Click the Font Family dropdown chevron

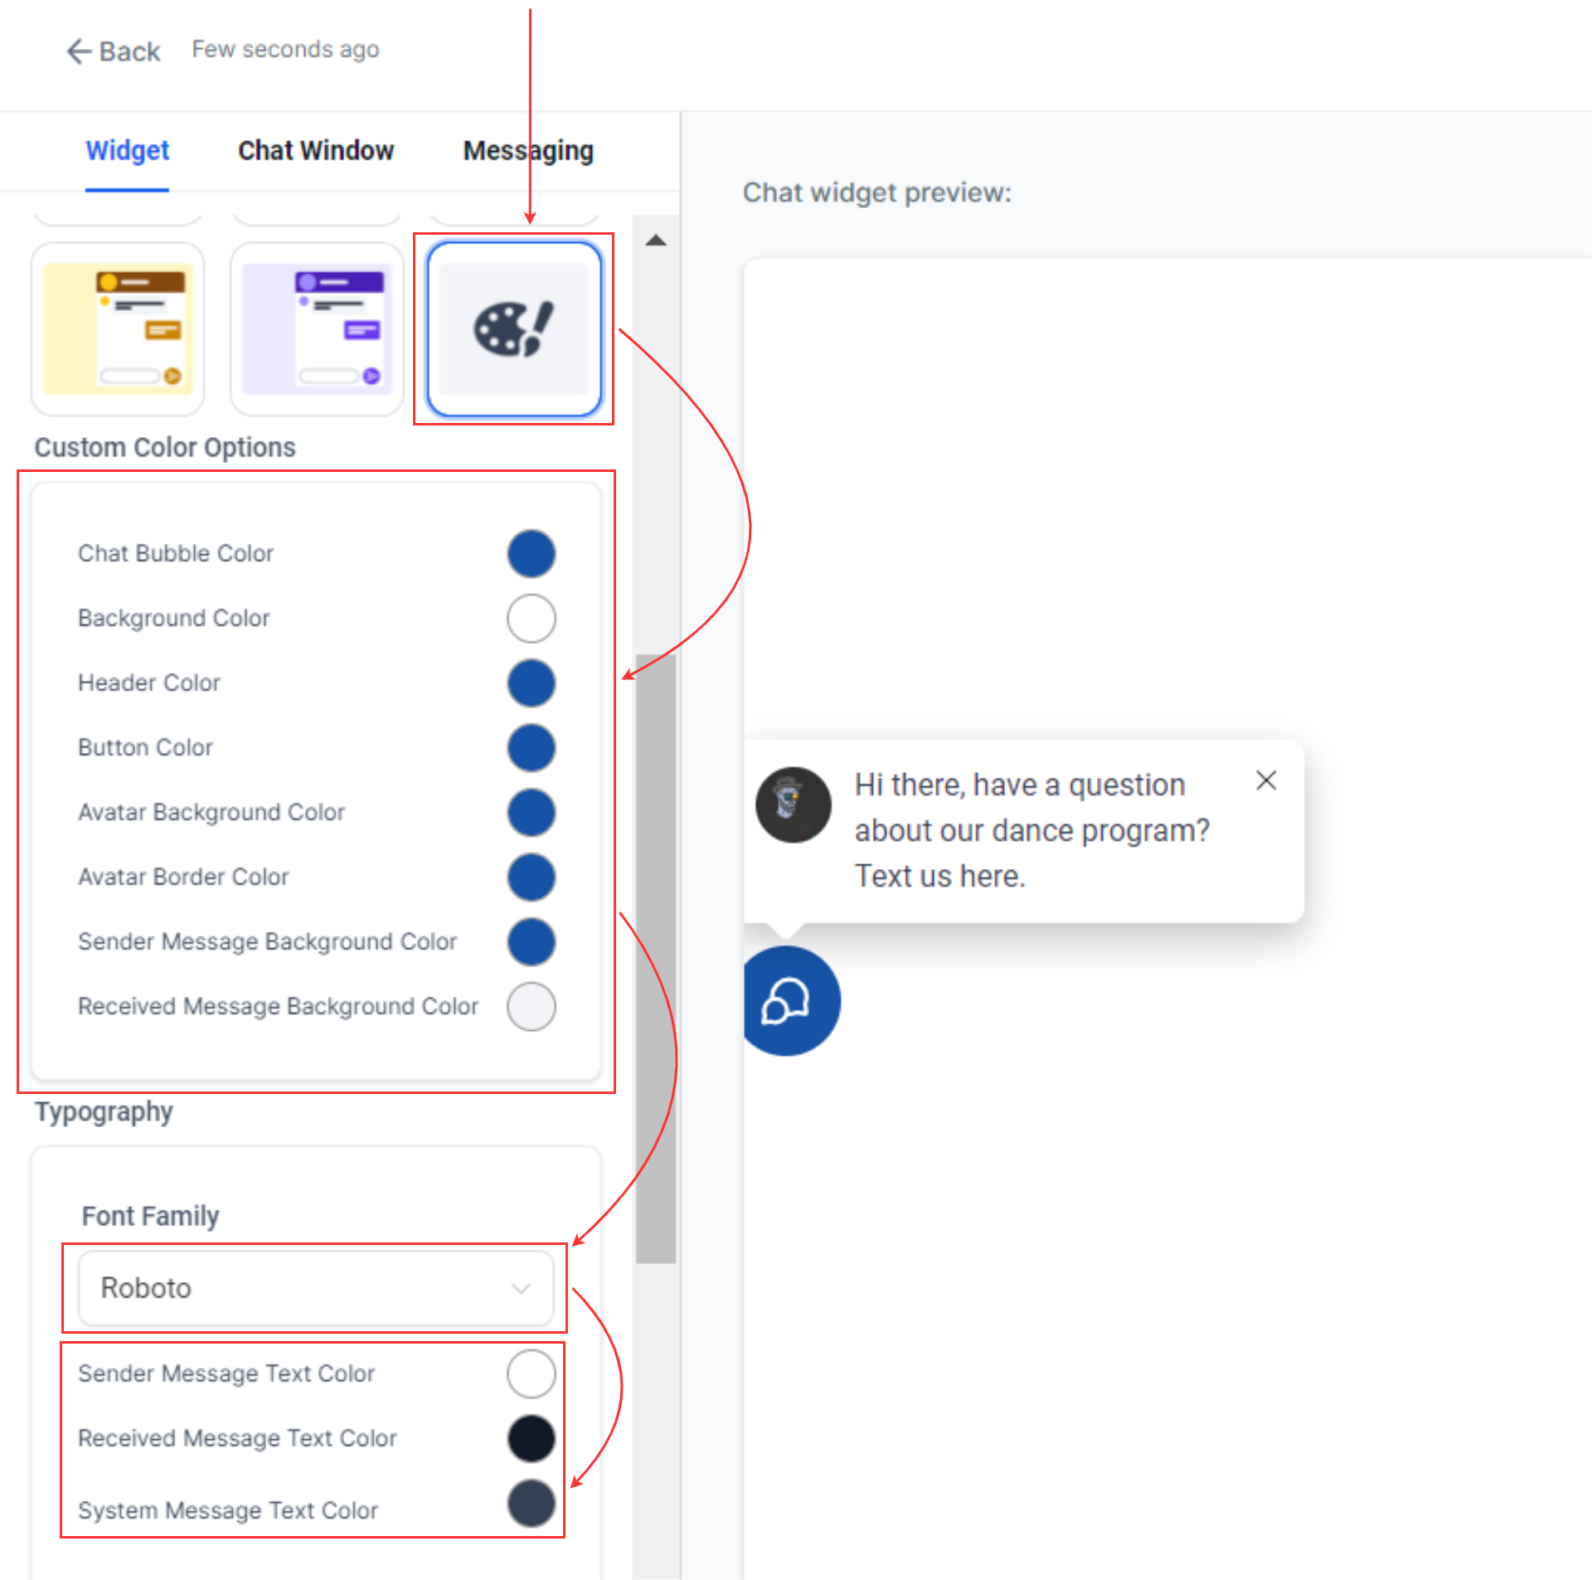pyautogui.click(x=521, y=1288)
